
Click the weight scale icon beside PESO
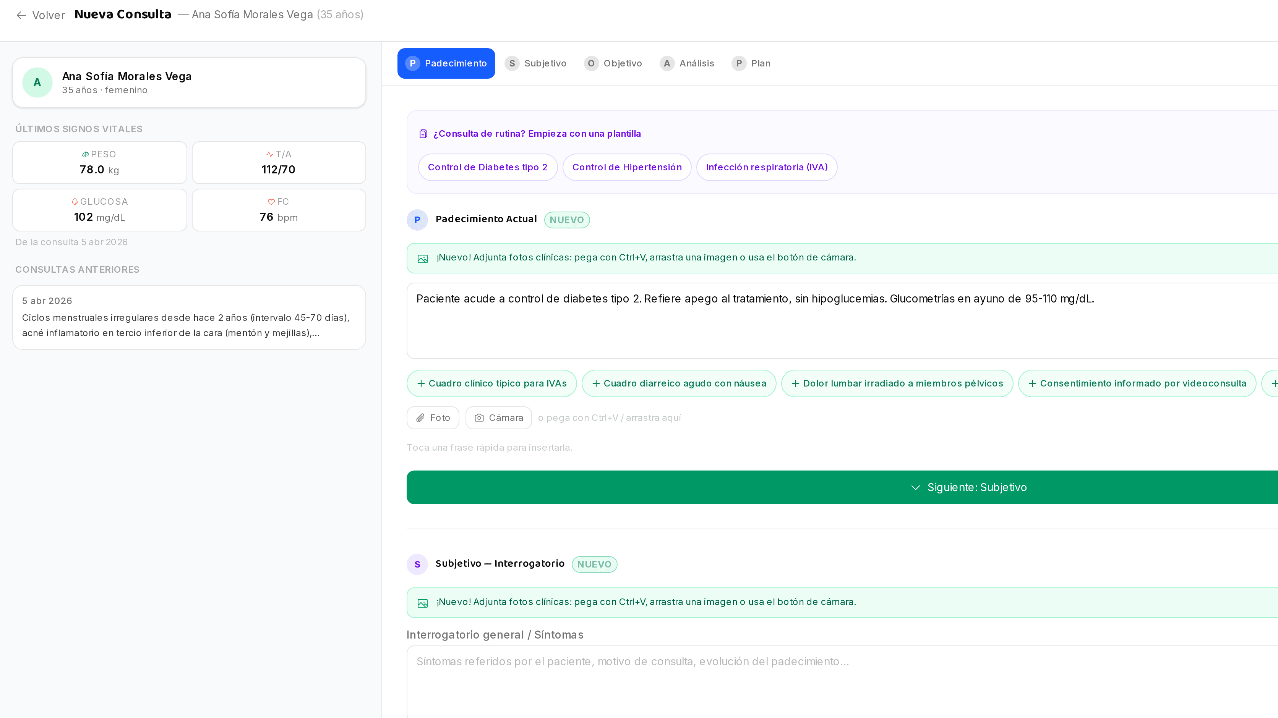click(85, 155)
